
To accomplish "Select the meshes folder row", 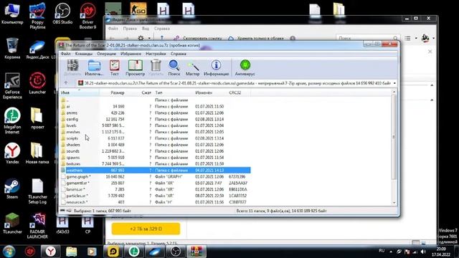I will pos(155,132).
